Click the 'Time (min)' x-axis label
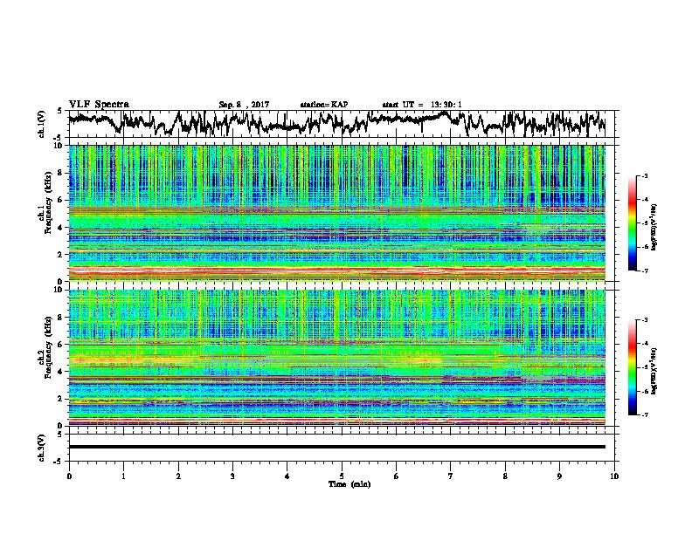Viewport: 692px width, 534px height. pyautogui.click(x=349, y=484)
